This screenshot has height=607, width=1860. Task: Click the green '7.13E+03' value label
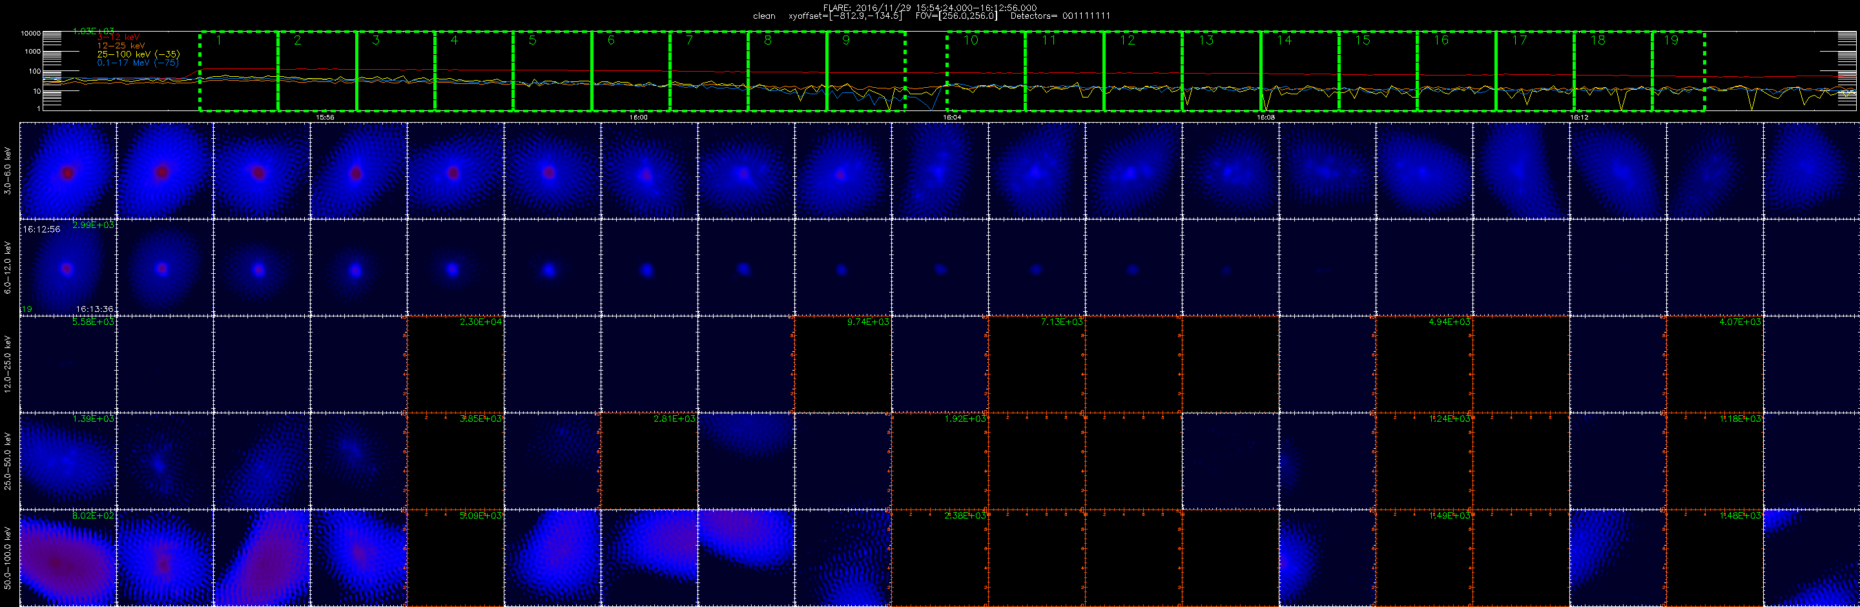[x=1061, y=322]
